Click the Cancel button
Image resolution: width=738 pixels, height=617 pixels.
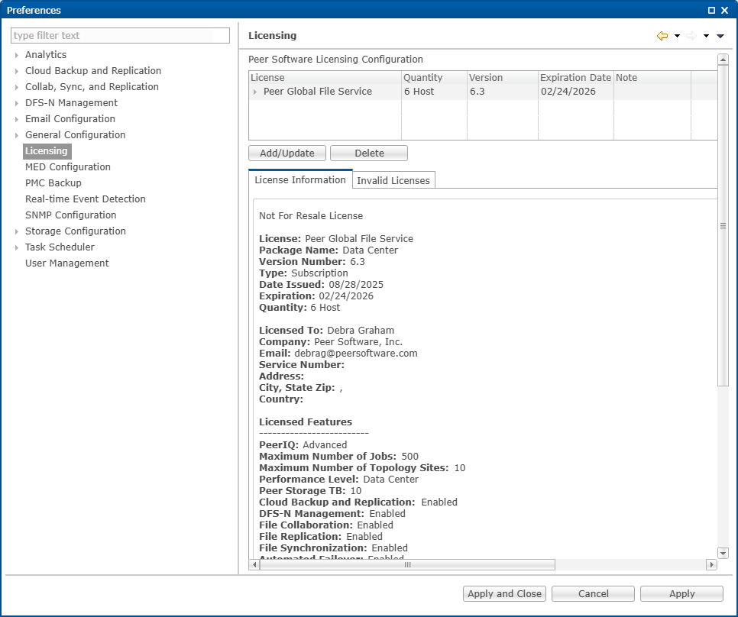(x=593, y=594)
